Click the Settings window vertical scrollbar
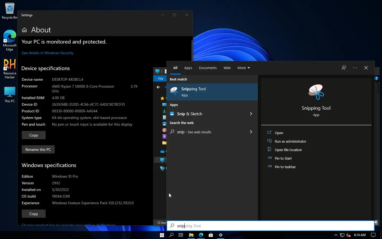Screen dimensions: 382x239 [x=192, y=50]
